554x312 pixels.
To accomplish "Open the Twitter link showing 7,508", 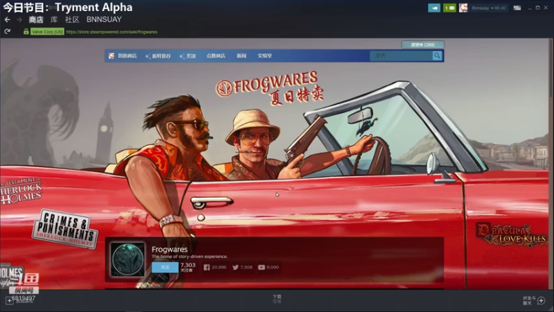I will click(x=242, y=268).
